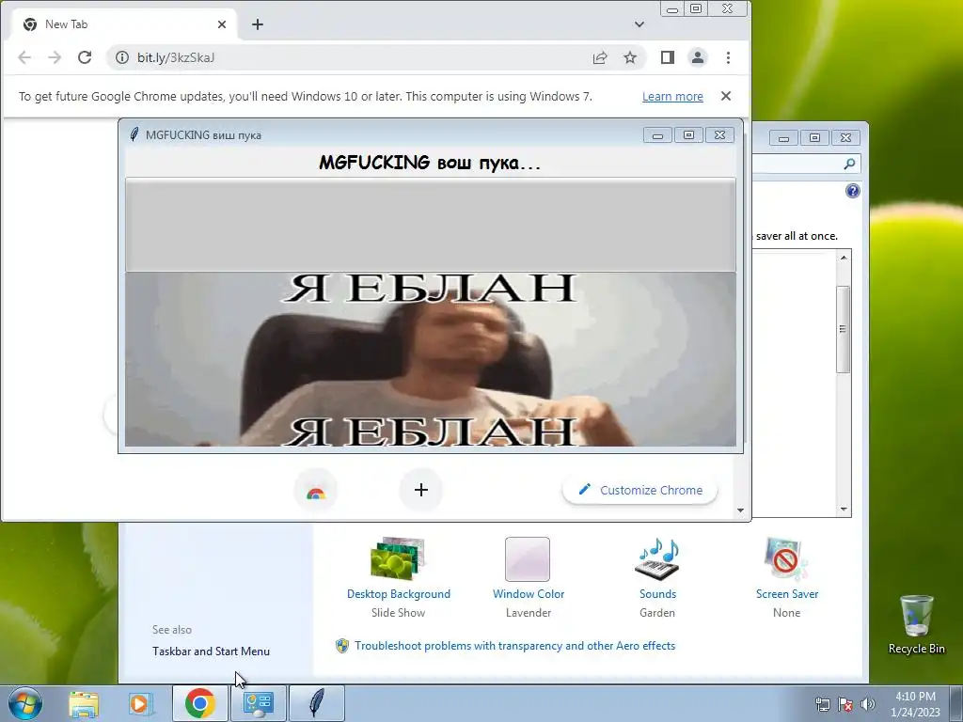Maximize the MGFUCKING window
Viewport: 963px width, 722px height.
[x=688, y=134]
